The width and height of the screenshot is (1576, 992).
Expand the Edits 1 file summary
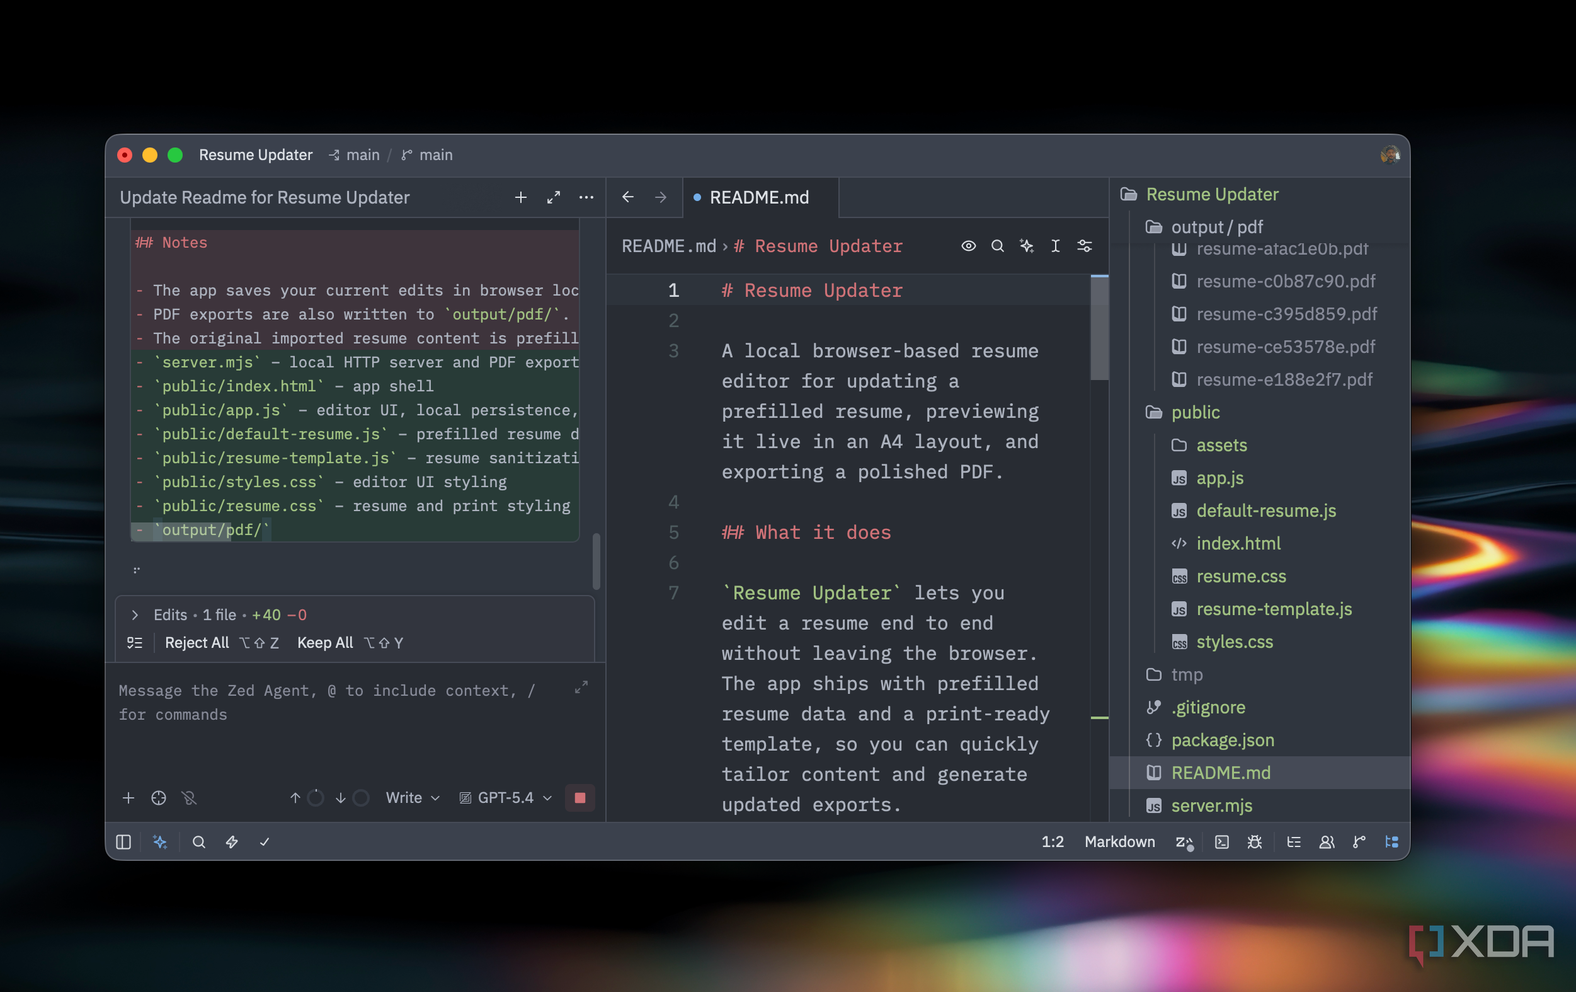click(x=135, y=615)
